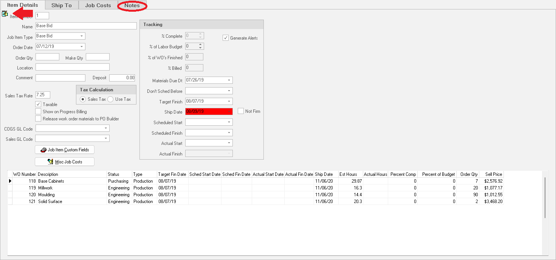
Task: Open the Job Costs tab
Action: pos(98,5)
